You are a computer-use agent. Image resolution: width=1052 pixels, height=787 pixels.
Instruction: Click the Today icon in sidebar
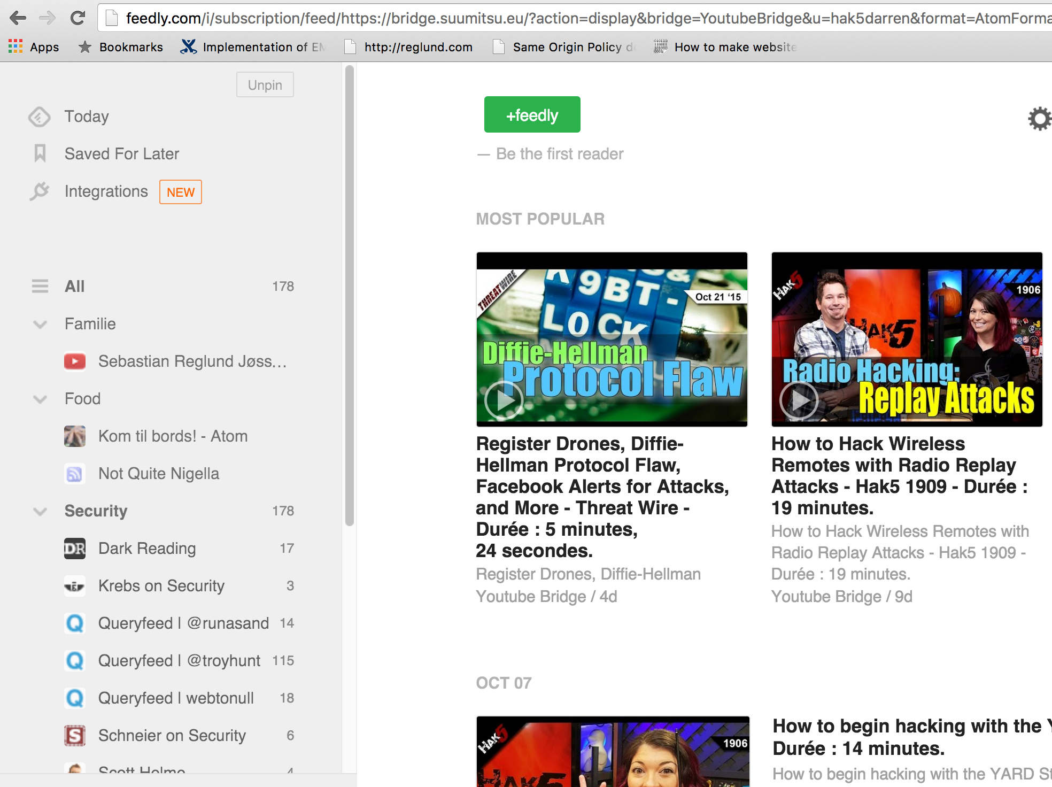pos(40,117)
